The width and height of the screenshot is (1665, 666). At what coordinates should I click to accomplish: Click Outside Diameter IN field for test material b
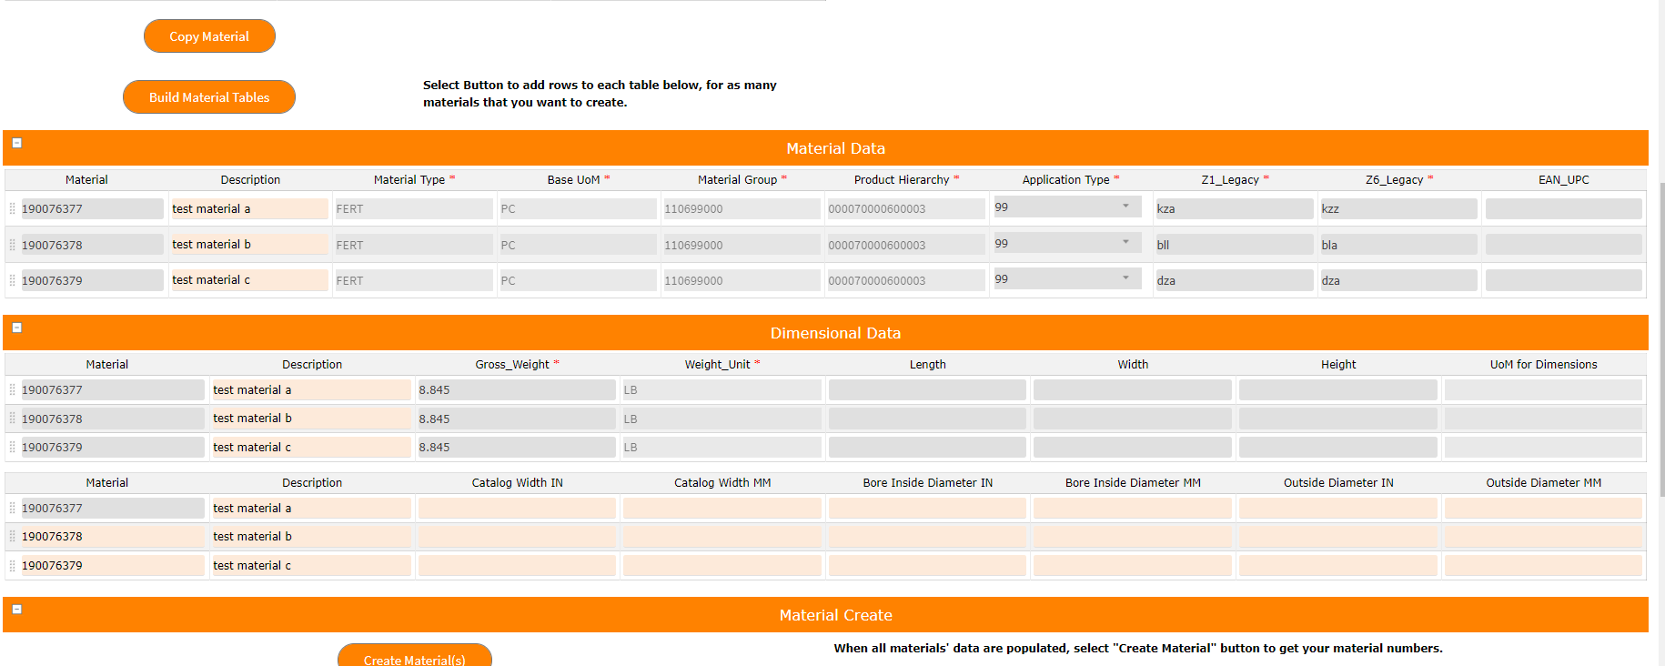point(1338,537)
